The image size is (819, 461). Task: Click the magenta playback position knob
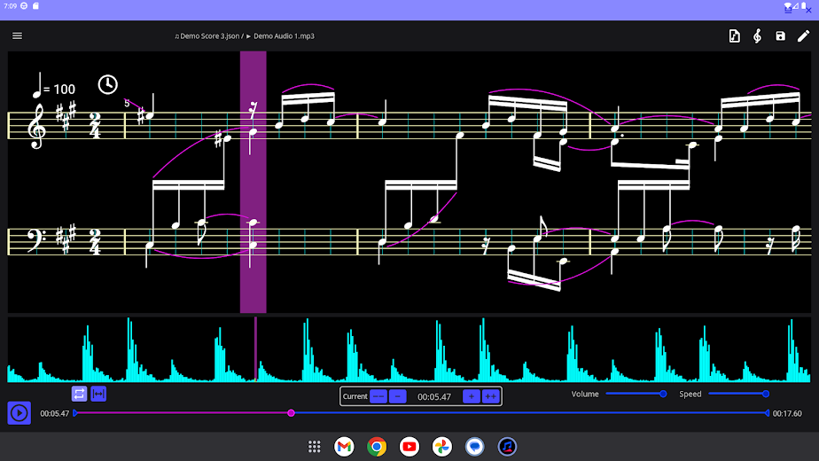tap(291, 413)
